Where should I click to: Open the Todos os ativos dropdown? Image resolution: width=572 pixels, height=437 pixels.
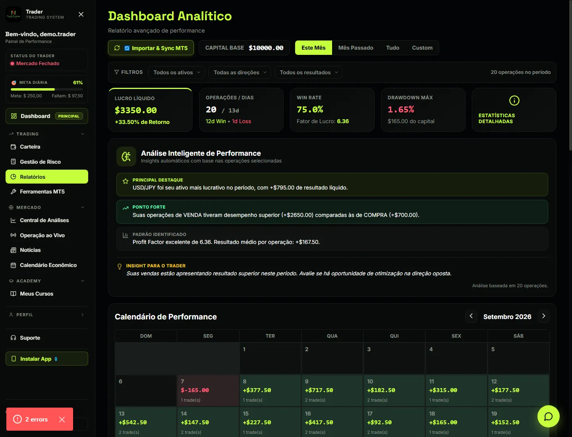click(x=177, y=72)
